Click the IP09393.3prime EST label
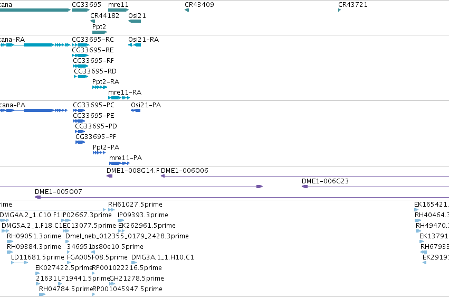 (x=143, y=215)
